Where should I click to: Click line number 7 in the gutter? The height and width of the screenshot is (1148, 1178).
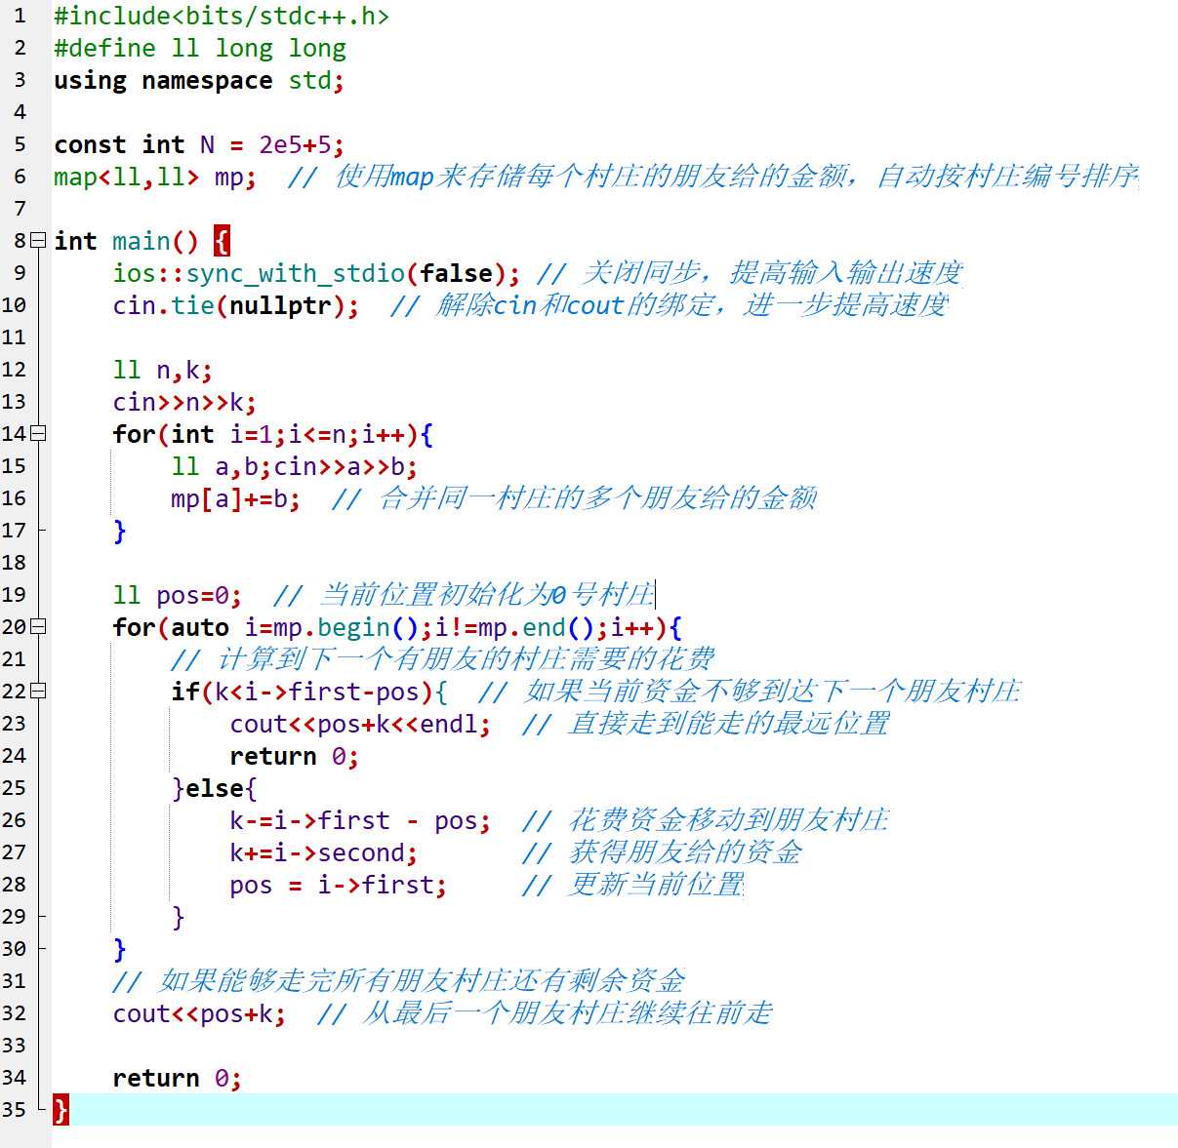[20, 209]
